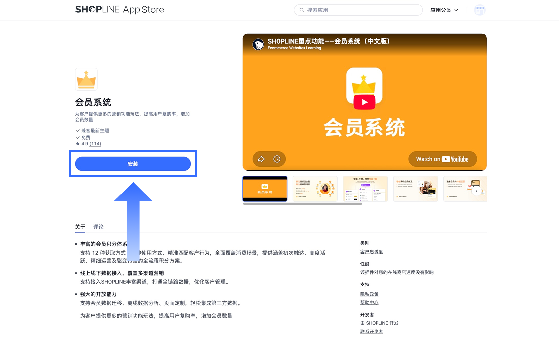Select the second screenshot thumbnail
This screenshot has height=343, width=559.
pos(315,189)
